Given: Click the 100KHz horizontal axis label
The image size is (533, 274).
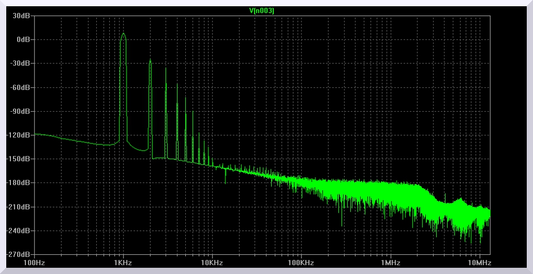Looking at the screenshot, I should [x=301, y=264].
